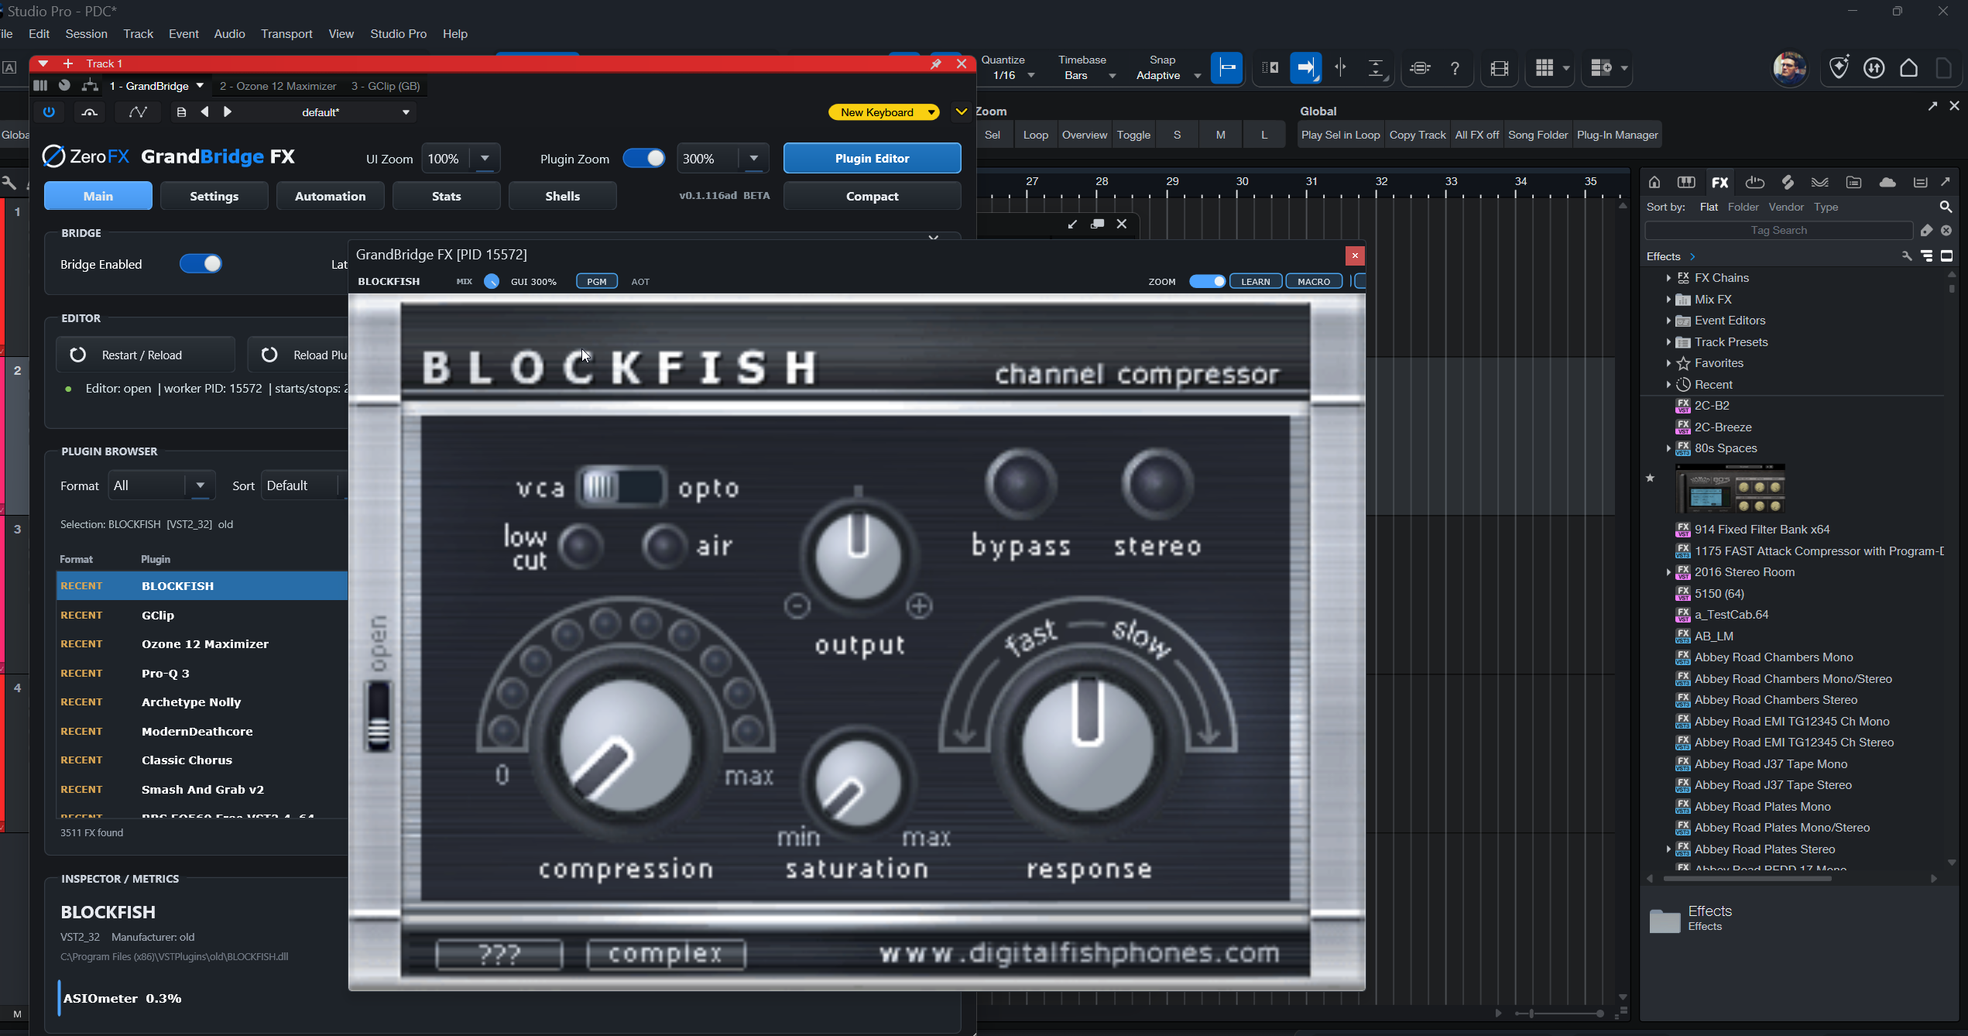Toggle the plugin power bypass icon

coord(49,112)
